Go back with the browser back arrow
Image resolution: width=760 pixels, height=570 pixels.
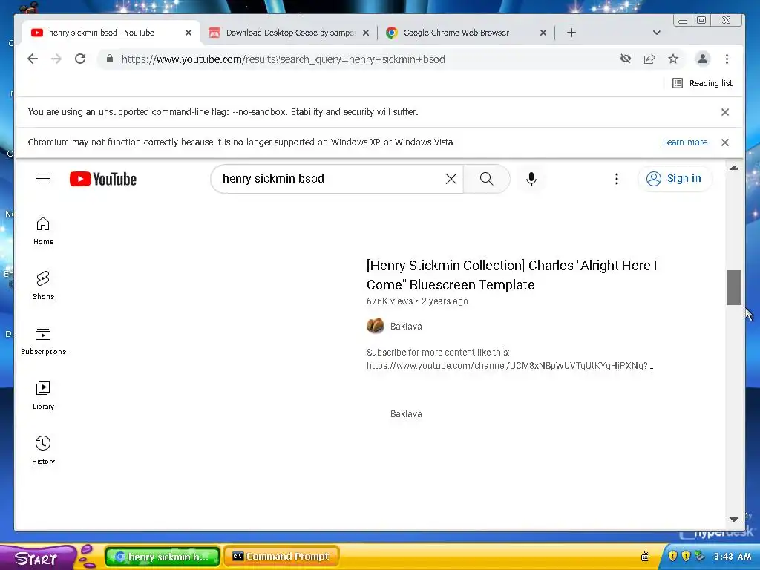(33, 59)
